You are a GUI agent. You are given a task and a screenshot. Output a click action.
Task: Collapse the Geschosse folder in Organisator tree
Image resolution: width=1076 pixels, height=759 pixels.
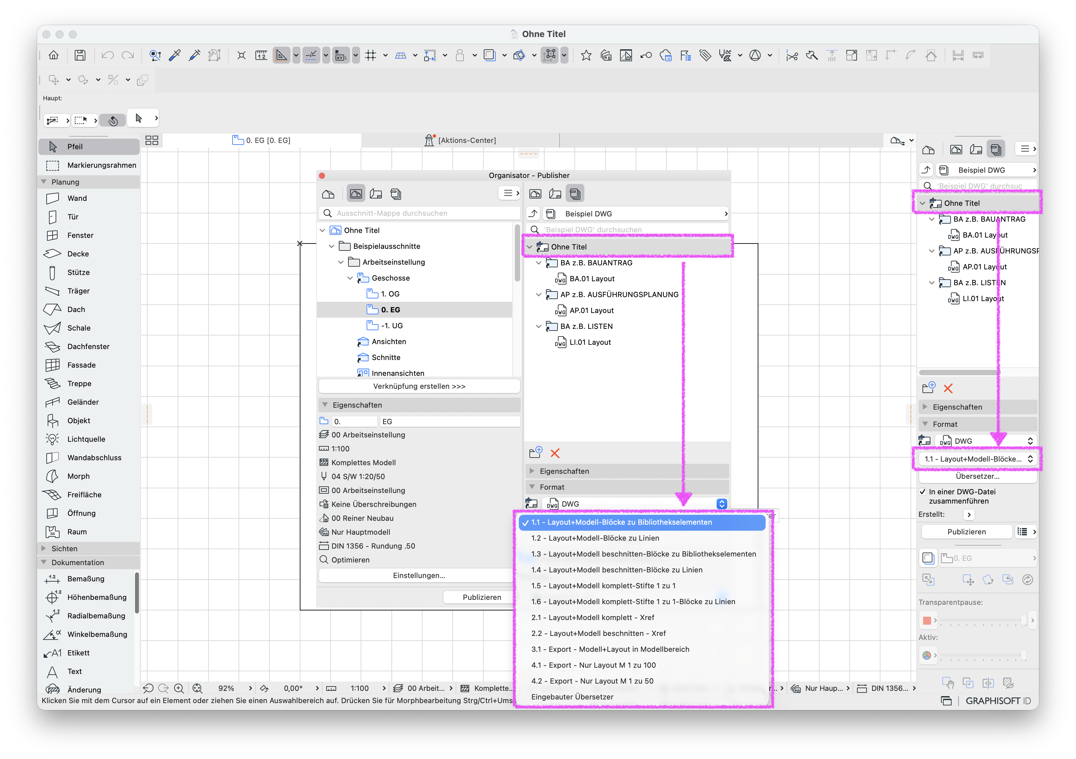[350, 278]
